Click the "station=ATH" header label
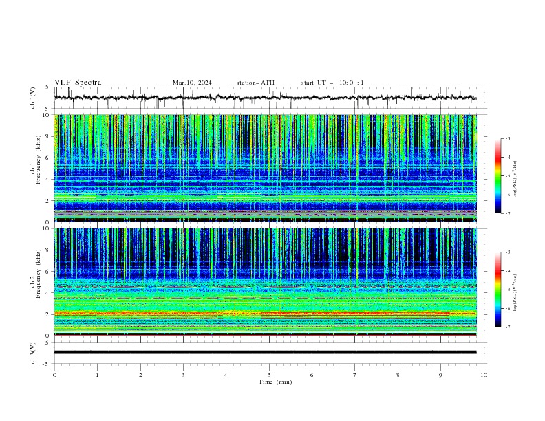Viewport: 545px width, 421px height. click(255, 83)
